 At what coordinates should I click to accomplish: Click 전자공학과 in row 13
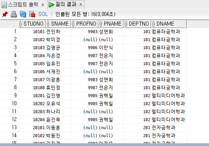pyautogui.click(x=163, y=128)
